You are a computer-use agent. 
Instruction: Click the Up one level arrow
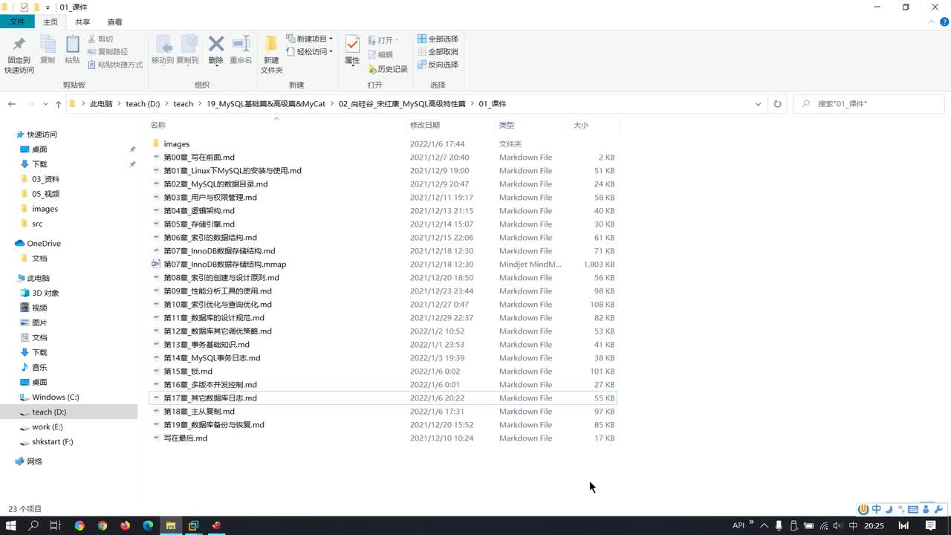(58, 104)
